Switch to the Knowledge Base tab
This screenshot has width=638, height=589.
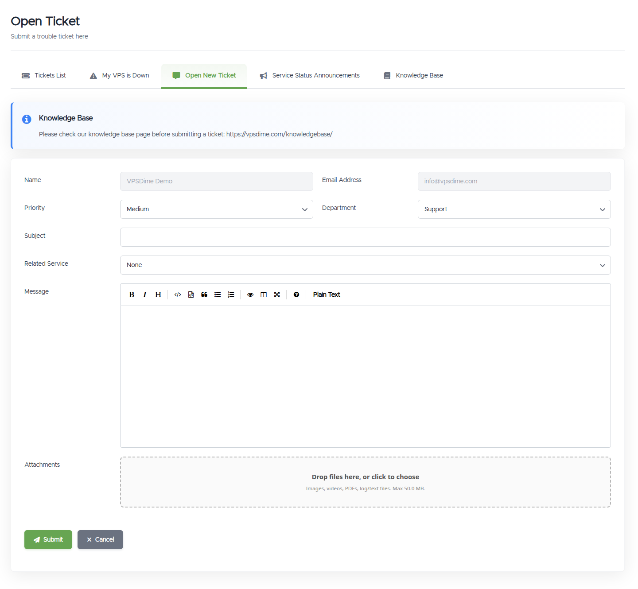point(413,76)
